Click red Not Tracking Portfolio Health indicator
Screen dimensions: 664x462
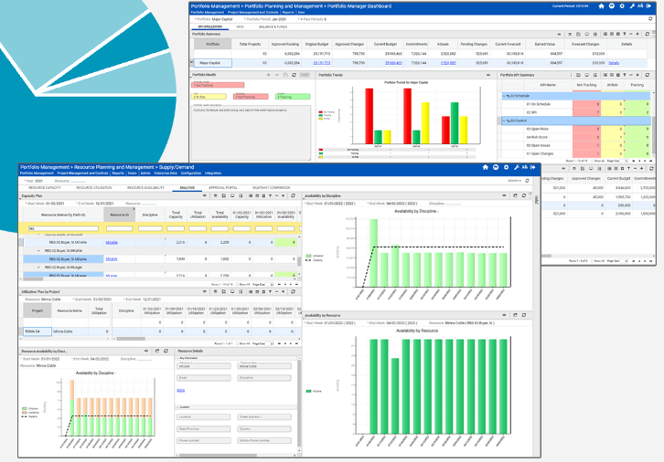[x=218, y=85]
